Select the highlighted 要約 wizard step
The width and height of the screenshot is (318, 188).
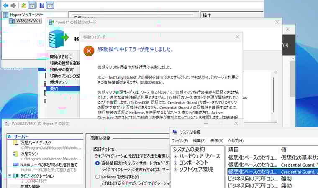pos(63,89)
